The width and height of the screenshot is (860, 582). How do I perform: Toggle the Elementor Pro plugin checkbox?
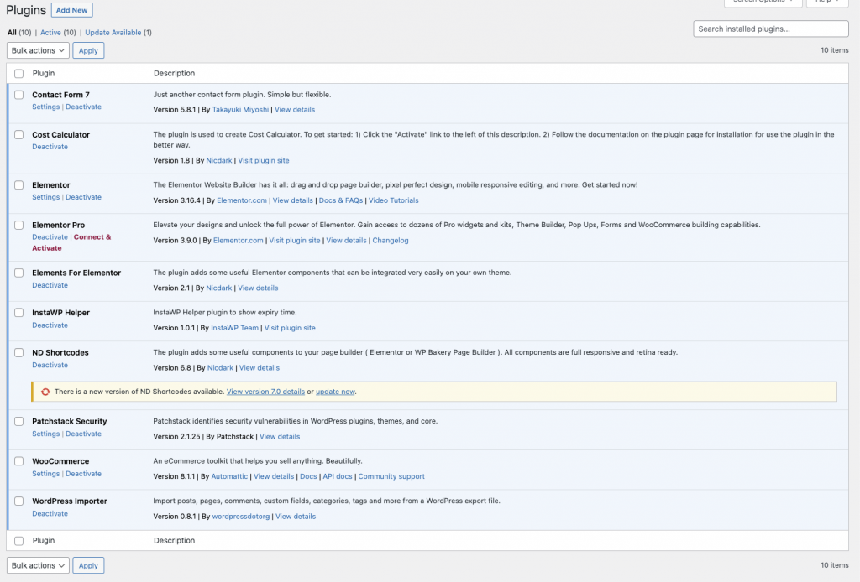pyautogui.click(x=19, y=225)
